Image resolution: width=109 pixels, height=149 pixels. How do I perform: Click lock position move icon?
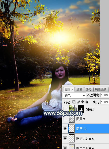tap(82, 102)
